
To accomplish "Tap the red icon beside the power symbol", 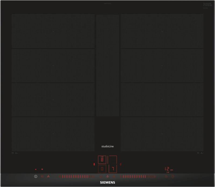I will [42, 177].
